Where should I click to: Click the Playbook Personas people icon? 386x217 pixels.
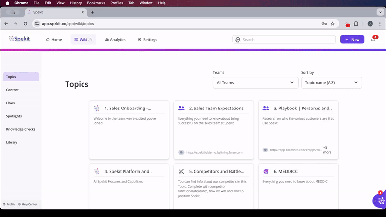[x=266, y=108]
